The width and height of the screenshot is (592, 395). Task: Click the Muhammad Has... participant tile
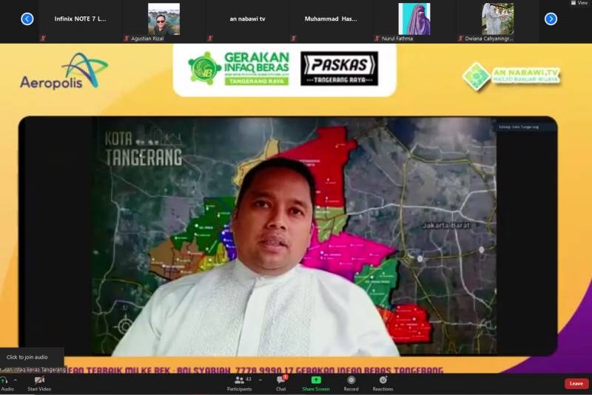pyautogui.click(x=331, y=20)
